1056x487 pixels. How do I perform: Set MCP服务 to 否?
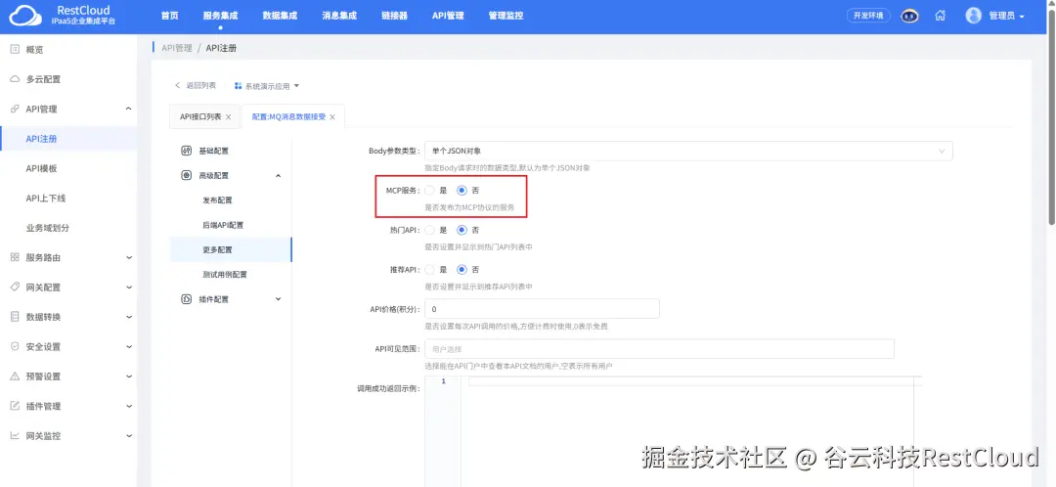(462, 191)
